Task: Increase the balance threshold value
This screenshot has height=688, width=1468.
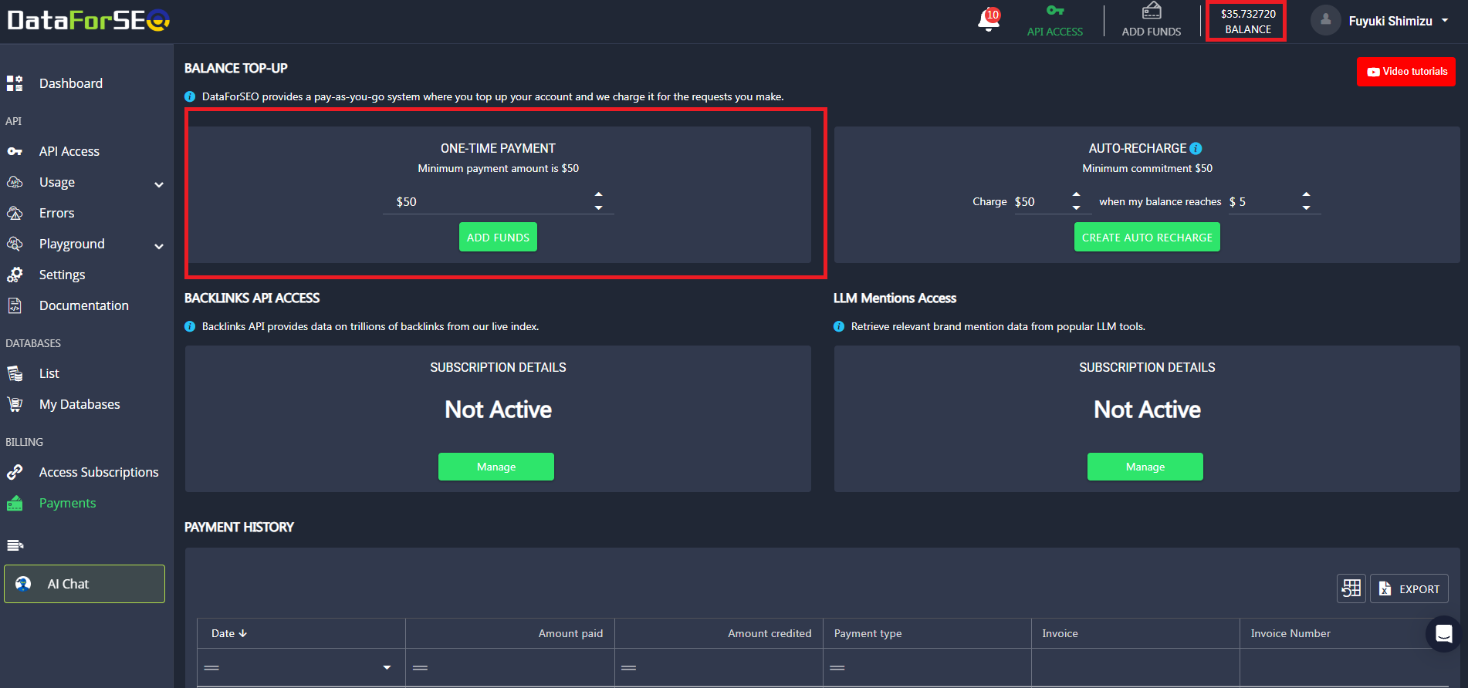Action: [x=1306, y=194]
